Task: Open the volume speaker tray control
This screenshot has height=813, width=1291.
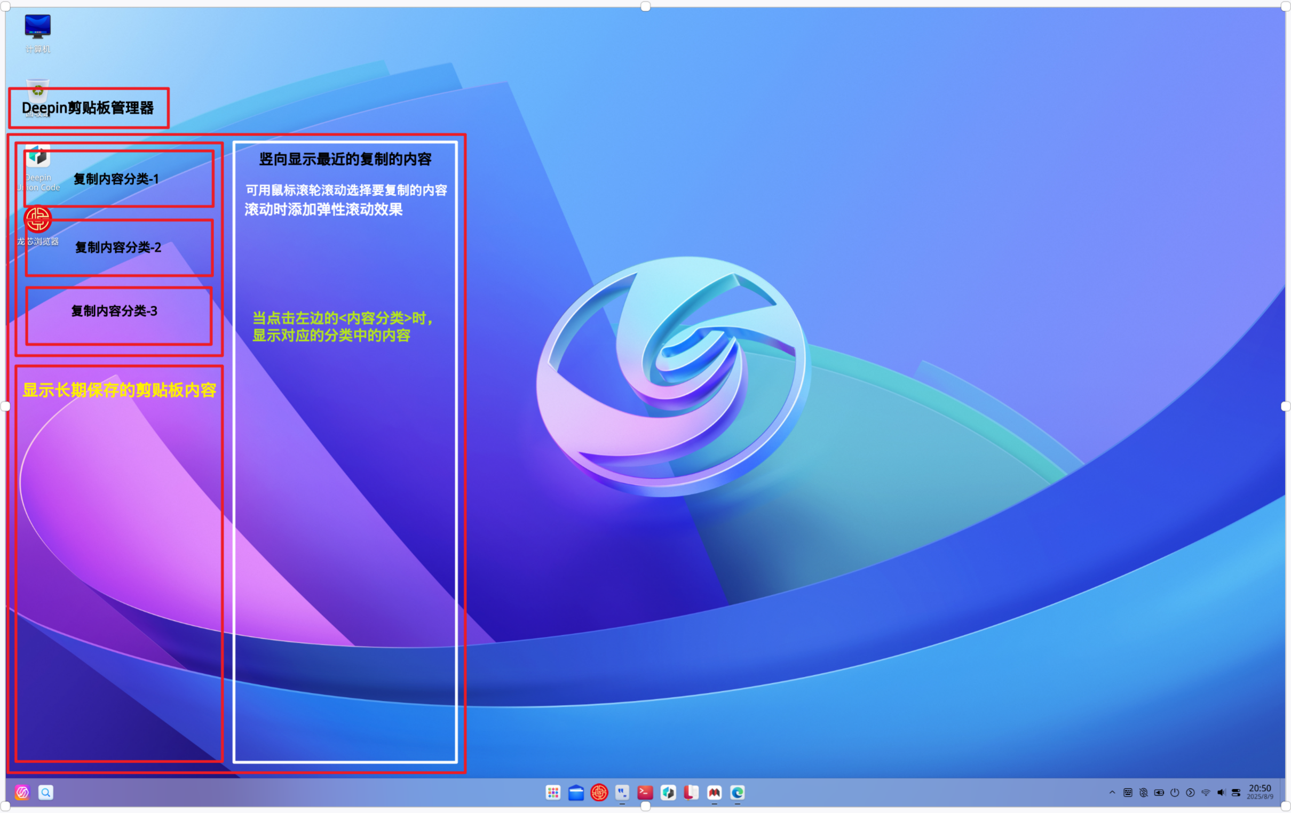Action: 1221,793
